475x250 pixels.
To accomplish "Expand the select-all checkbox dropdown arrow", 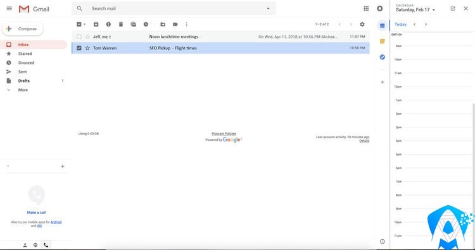I will click(85, 24).
